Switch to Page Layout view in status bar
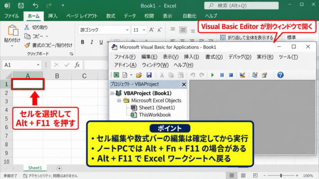This screenshot has height=179, width=319. point(243,176)
